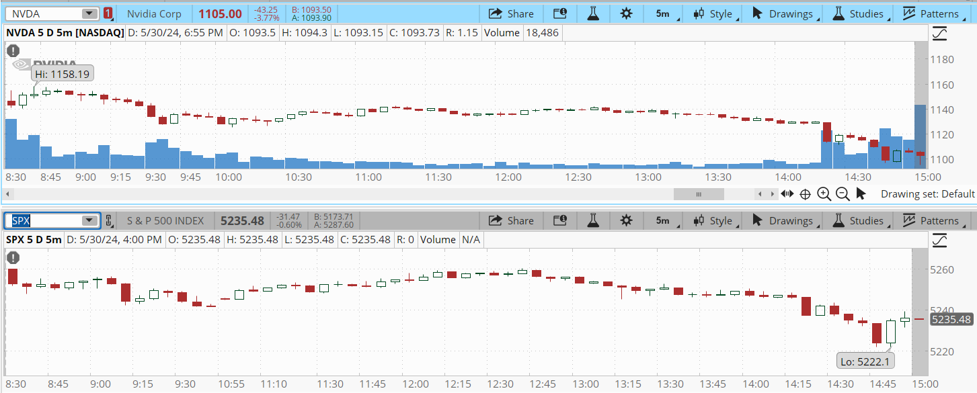Click the Nvidia Corp company name
The height and width of the screenshot is (393, 977).
155,13
